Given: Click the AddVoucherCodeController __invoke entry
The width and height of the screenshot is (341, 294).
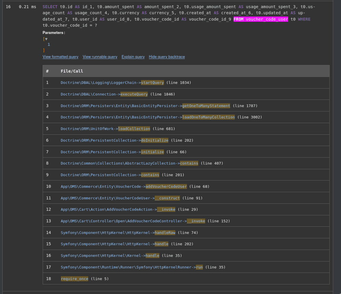Looking at the screenshot, I should 132,221.
